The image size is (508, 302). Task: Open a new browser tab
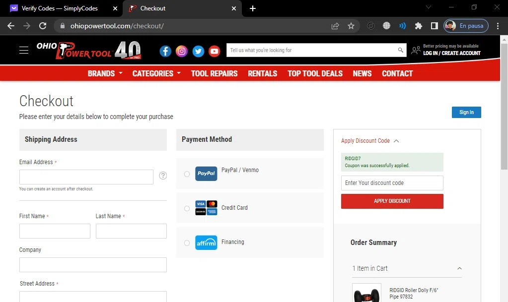coord(253,8)
